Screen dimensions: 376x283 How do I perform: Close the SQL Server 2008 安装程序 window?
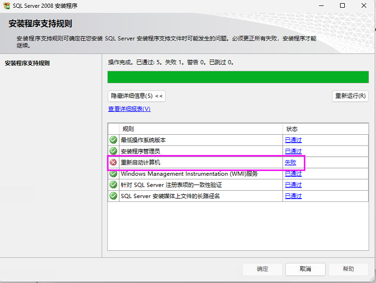coord(364,6)
